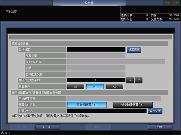This screenshot has height=135, width=181.
Task: Open help with the question mark icon
Action: click(x=176, y=3)
